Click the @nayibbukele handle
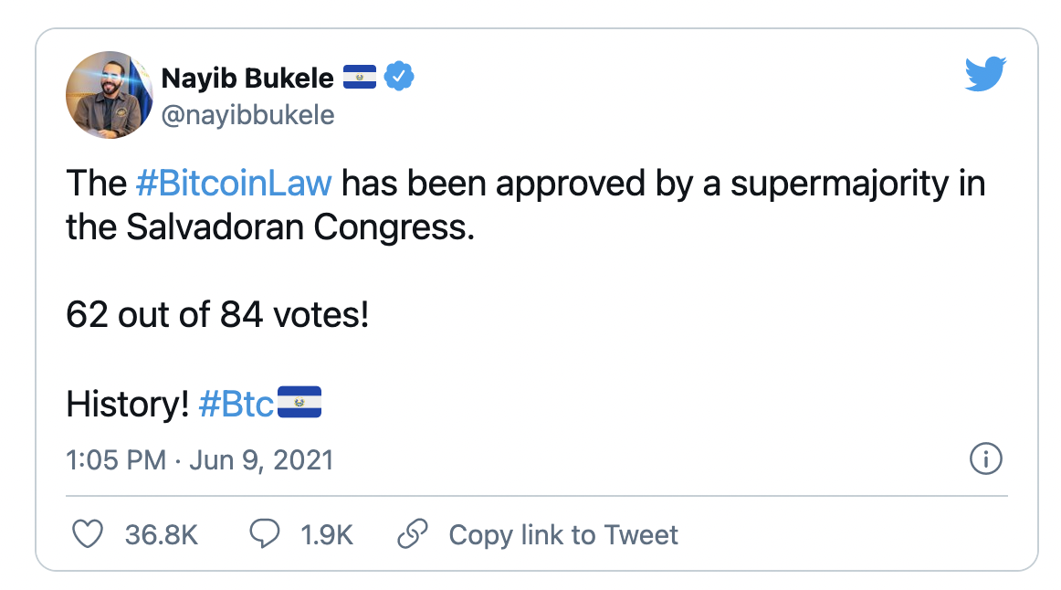 [248, 114]
